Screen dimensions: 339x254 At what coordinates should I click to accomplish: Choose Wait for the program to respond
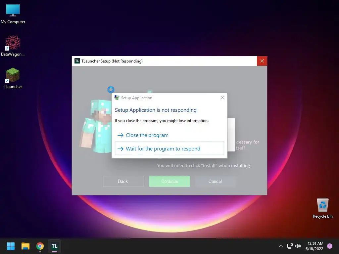(x=169, y=148)
